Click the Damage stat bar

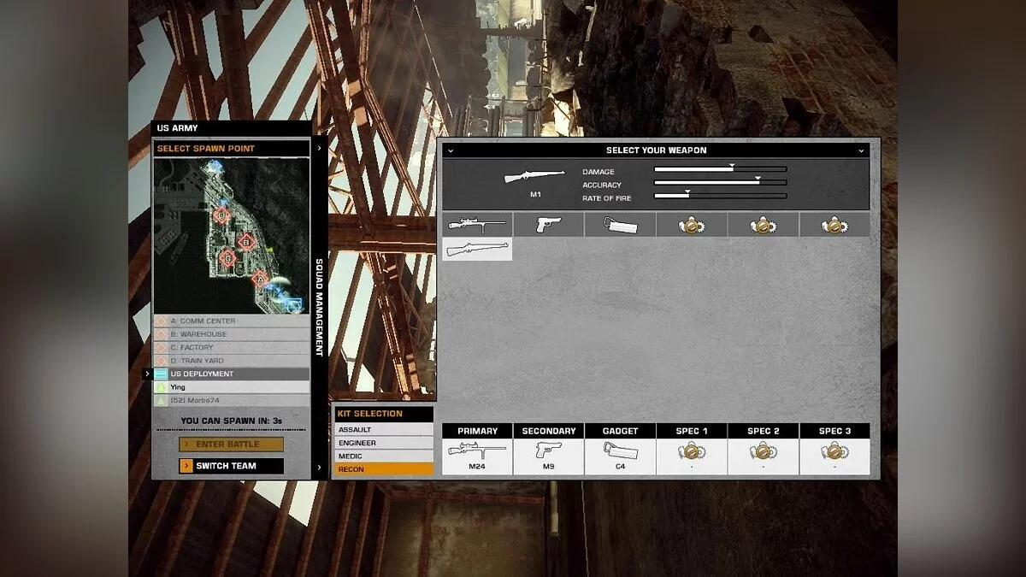click(720, 170)
